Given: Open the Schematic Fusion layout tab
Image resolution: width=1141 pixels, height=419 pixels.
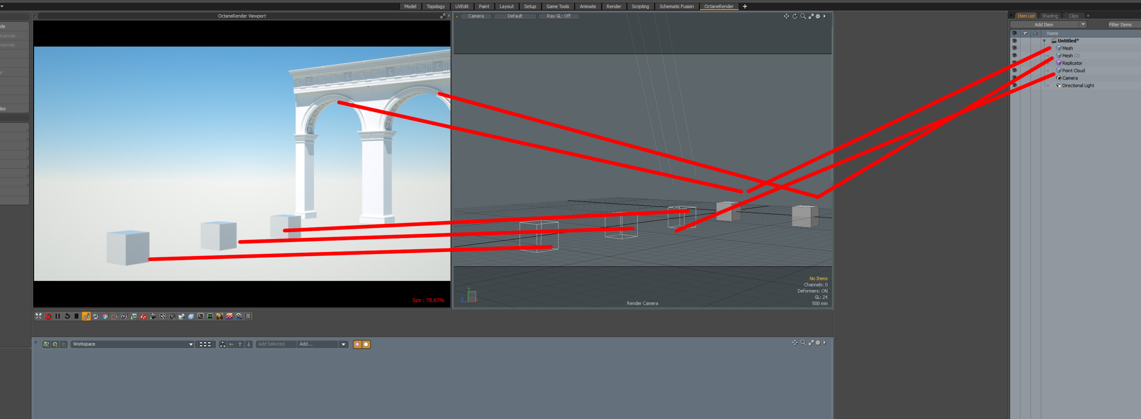Looking at the screenshot, I should coord(676,7).
